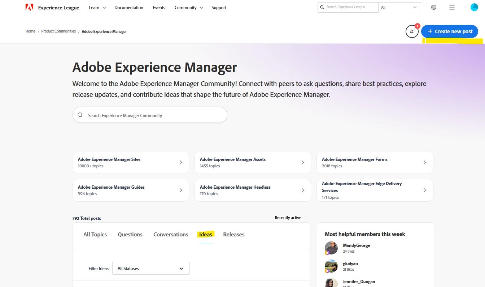Open the language globe icon
The image size is (485, 287).
coord(434,7)
